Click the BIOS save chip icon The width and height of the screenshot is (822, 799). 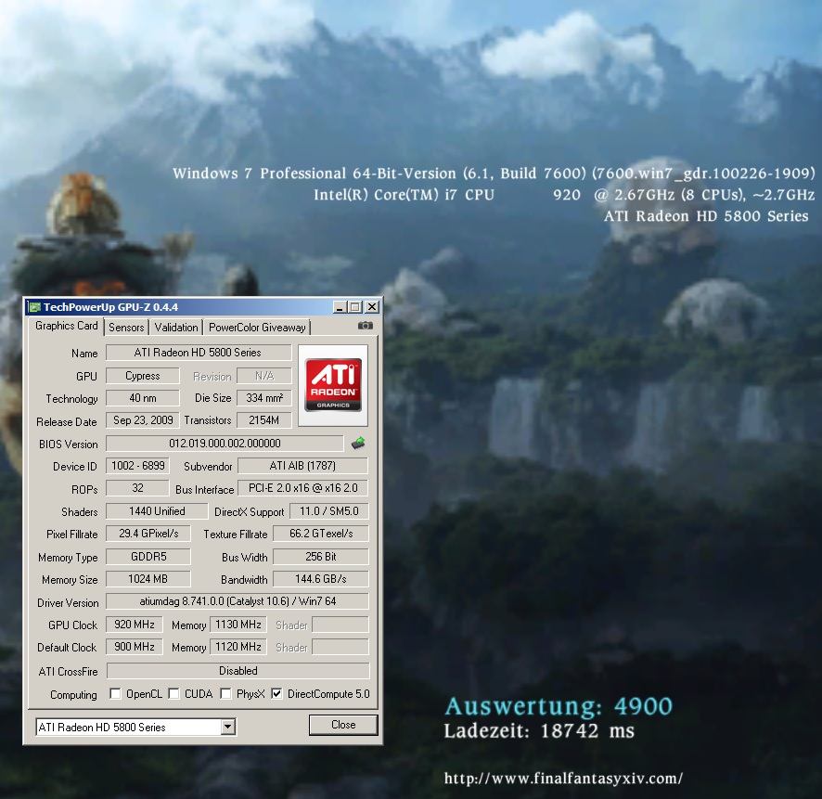[358, 443]
